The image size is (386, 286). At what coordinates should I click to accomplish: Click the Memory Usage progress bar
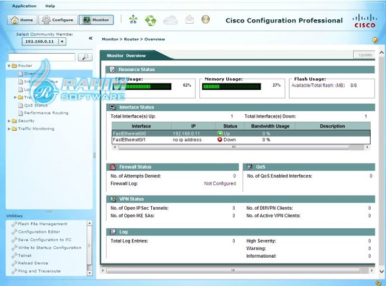(232, 87)
